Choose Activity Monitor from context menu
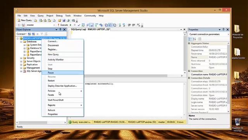This screenshot has height=140, width=248. click(62, 59)
